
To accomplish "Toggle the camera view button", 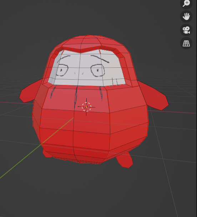I will pos(186,30).
